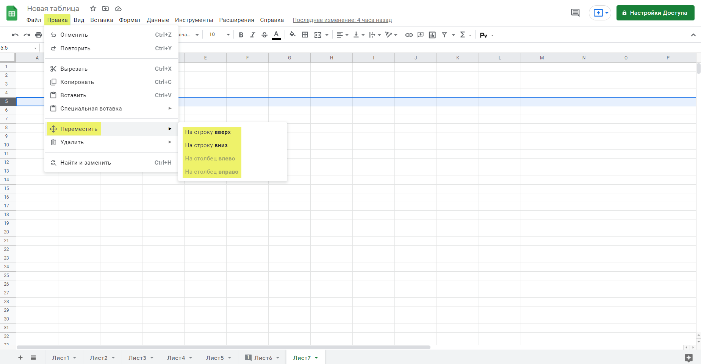Viewport: 701px width, 364px height.
Task: Toggle italic formatting
Action: tap(253, 35)
